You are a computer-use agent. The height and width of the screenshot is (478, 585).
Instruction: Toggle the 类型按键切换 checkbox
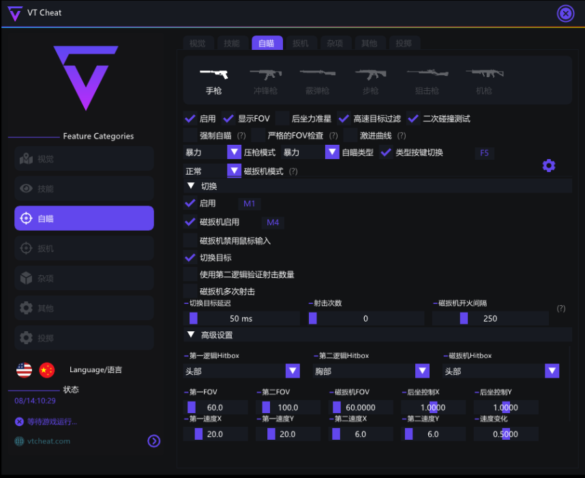pos(386,152)
